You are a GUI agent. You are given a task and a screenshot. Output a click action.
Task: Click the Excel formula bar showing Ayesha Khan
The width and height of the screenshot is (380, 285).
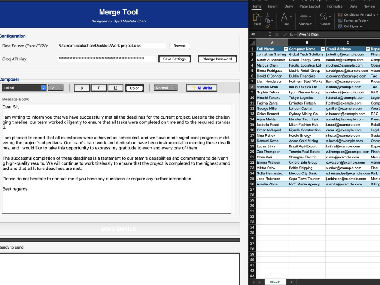click(339, 35)
